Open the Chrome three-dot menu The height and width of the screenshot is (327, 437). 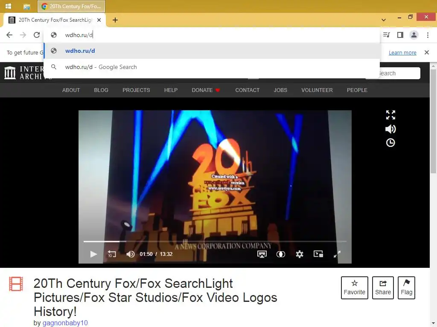428,35
